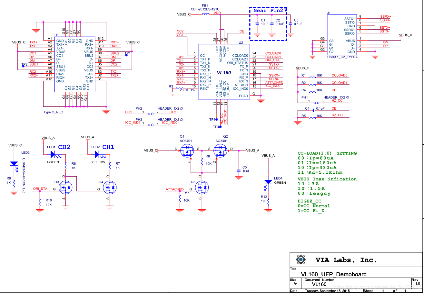Click the A4 size field

[x=295, y=284]
